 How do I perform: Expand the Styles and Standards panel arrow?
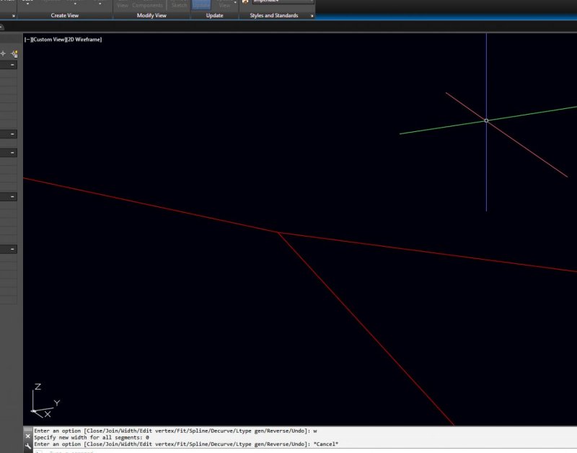point(313,15)
